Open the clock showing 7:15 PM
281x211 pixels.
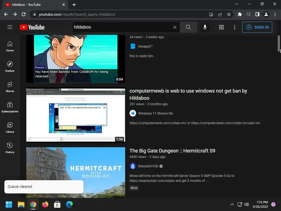click(x=260, y=204)
